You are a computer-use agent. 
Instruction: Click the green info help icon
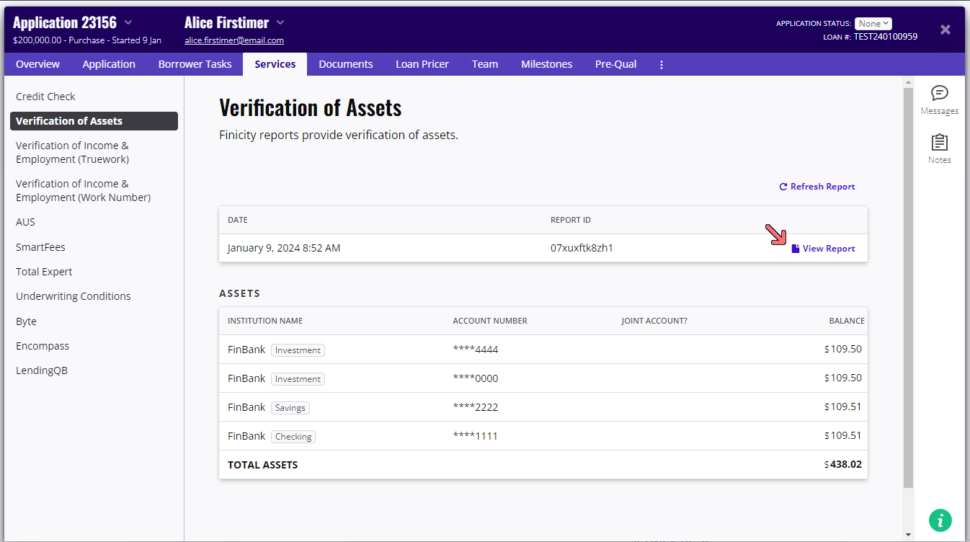pos(940,520)
